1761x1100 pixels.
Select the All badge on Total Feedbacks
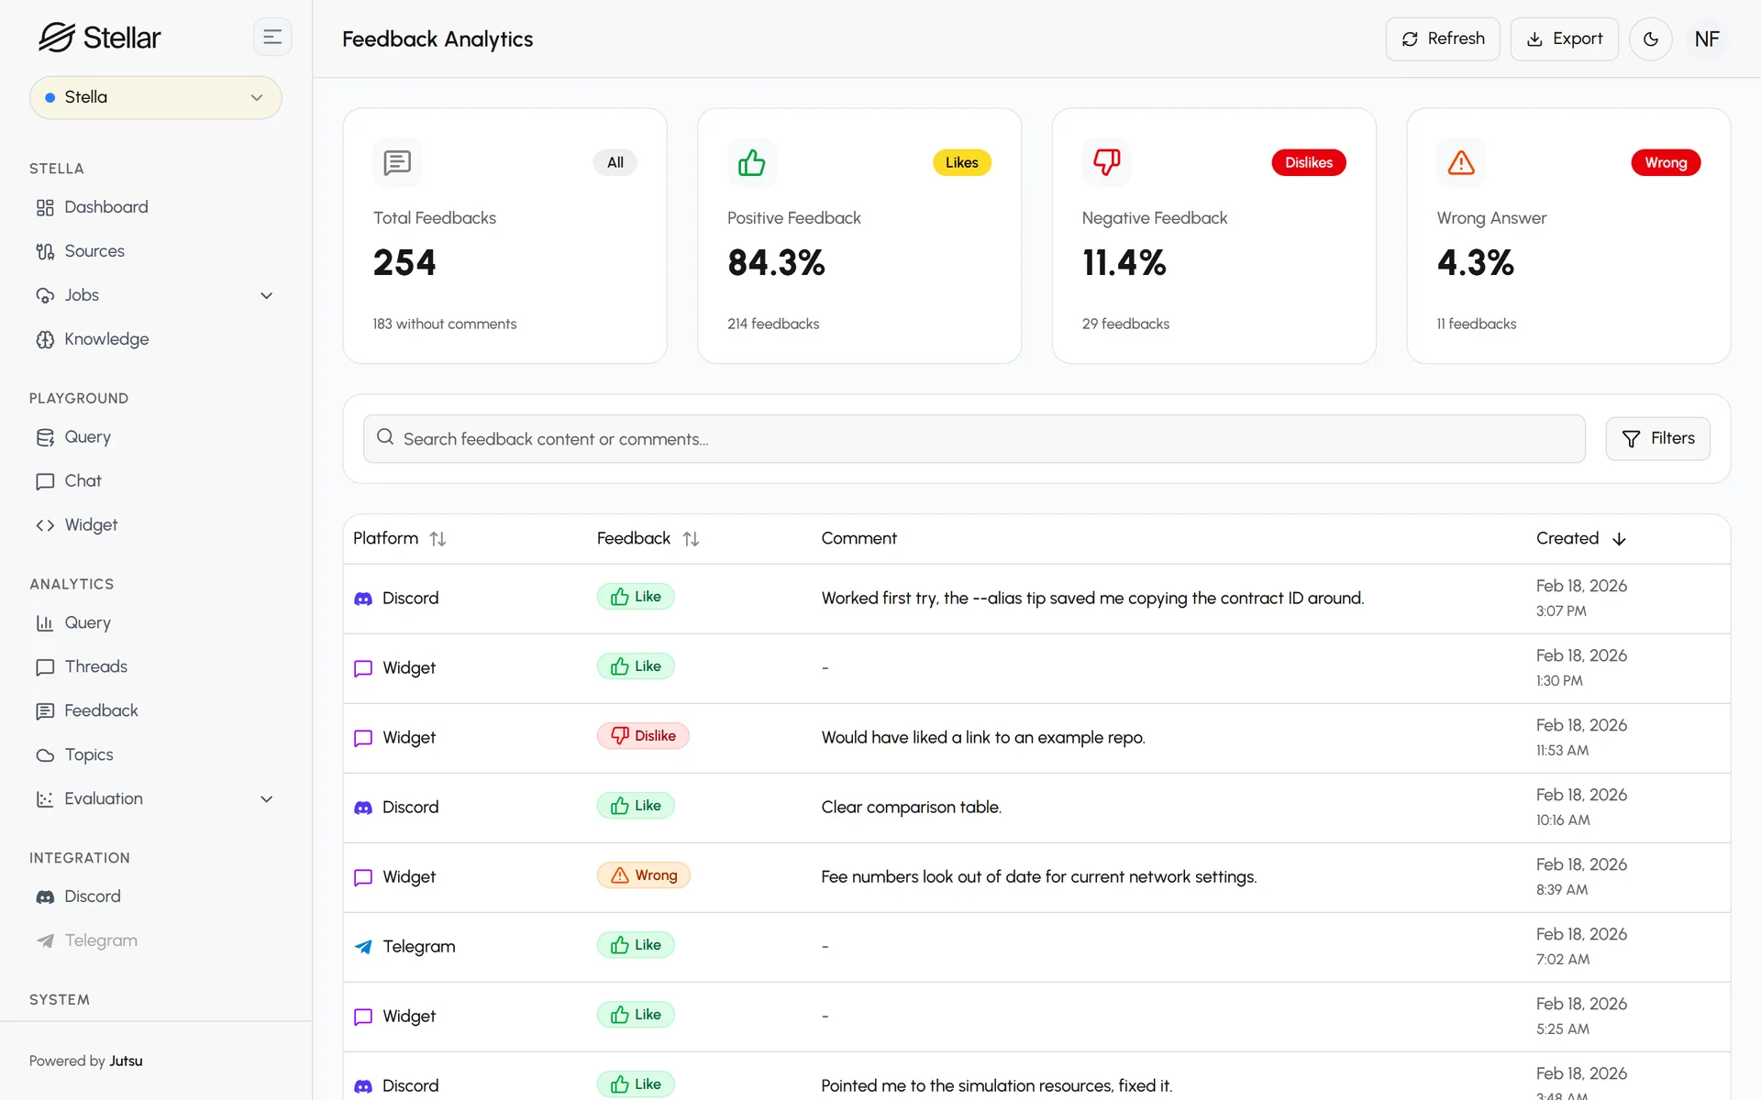click(615, 162)
